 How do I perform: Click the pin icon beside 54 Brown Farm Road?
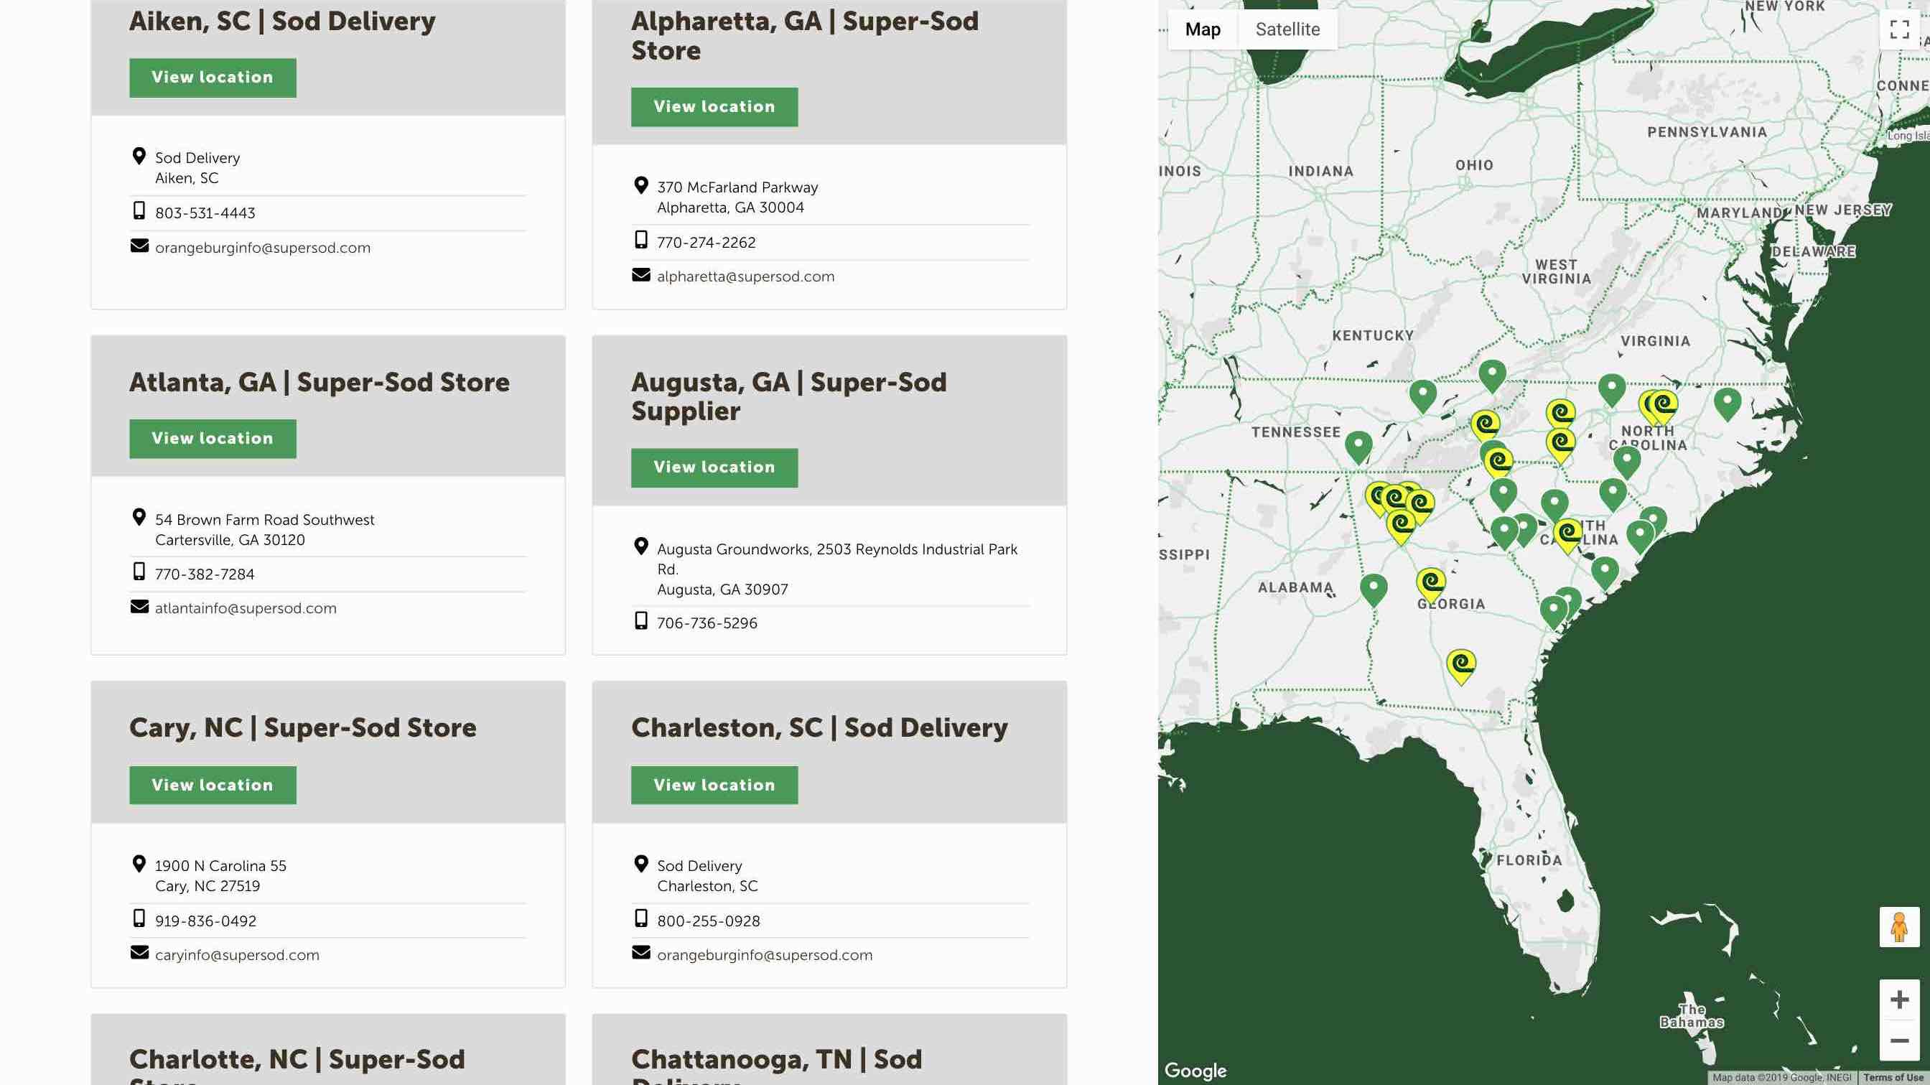(x=139, y=517)
